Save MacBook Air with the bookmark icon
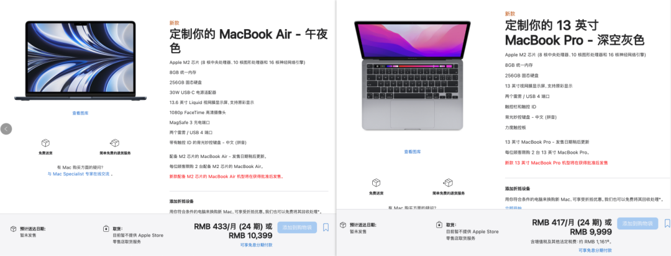 326,227
